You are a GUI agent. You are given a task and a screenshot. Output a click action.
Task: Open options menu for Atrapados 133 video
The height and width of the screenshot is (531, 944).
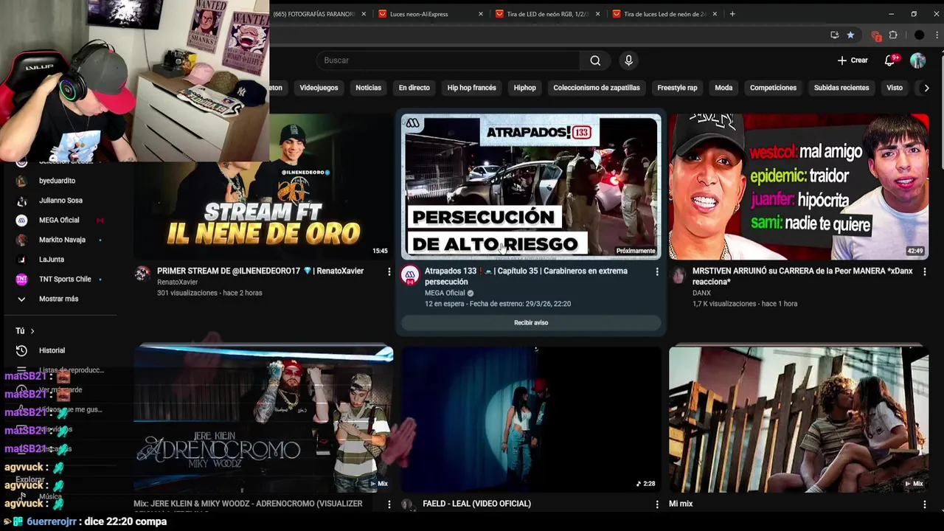pyautogui.click(x=657, y=271)
